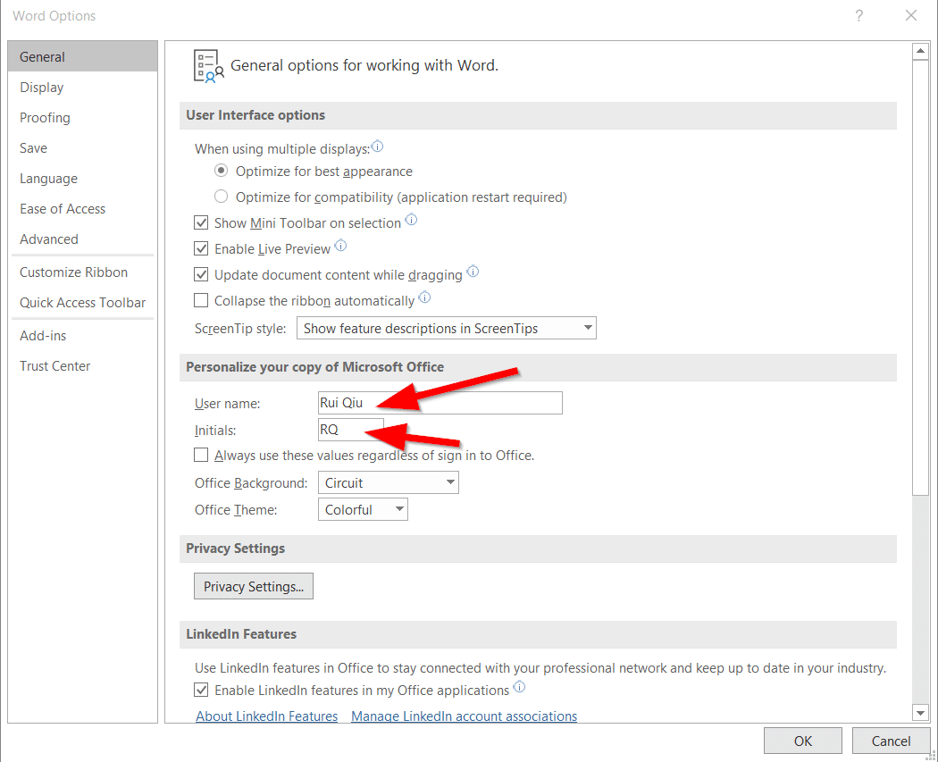Click info icon beside multiple displays label
Viewport: 938px width, 762px height.
pos(378,146)
